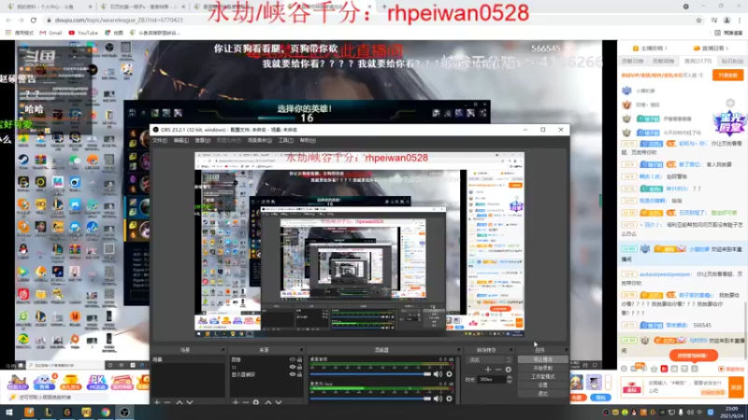Send chat with 发送 button
This screenshot has width=748, height=420.
[x=736, y=387]
